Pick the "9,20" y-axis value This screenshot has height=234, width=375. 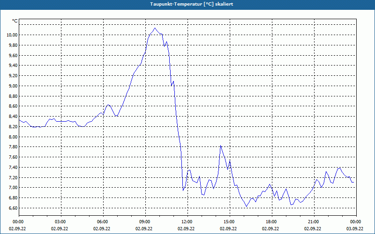13,76
